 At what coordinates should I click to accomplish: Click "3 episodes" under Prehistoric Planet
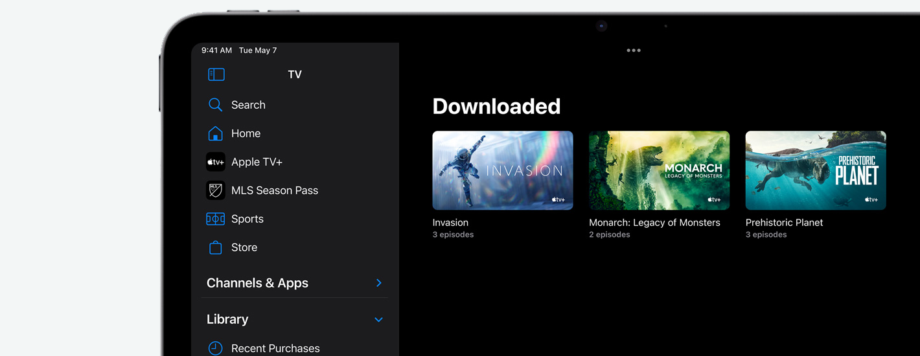(x=766, y=235)
